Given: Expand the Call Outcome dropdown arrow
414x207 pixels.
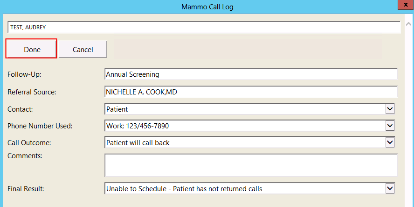Looking at the screenshot, I should point(390,143).
